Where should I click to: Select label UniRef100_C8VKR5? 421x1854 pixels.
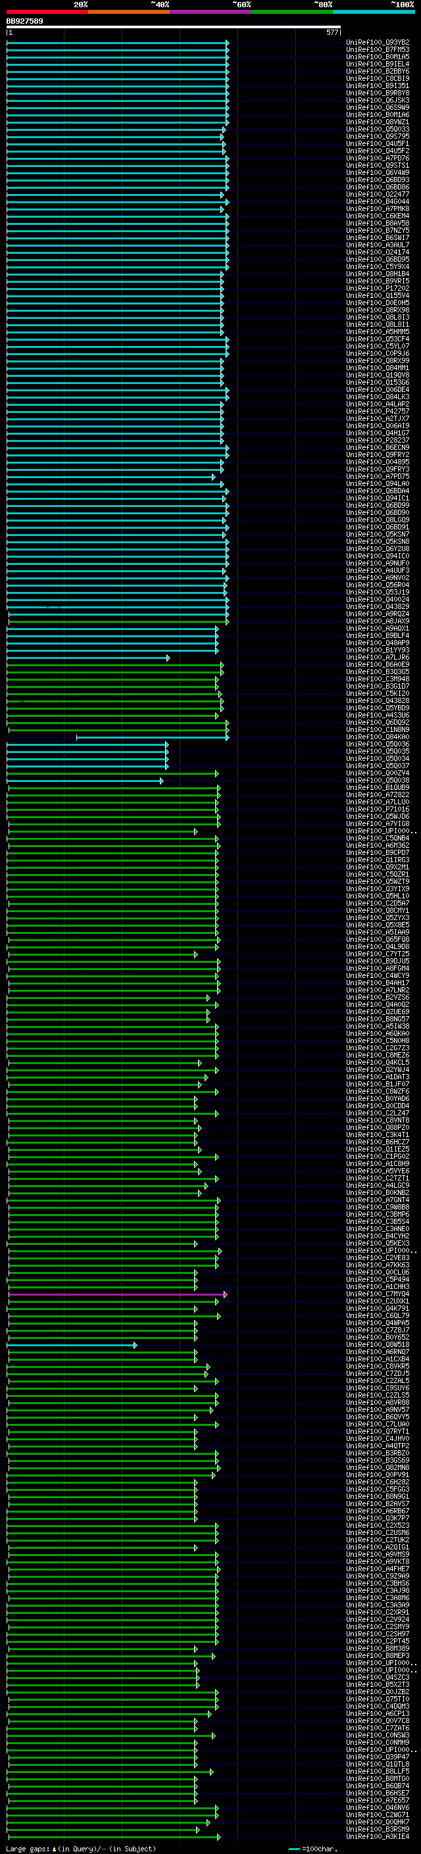[x=378, y=1366]
